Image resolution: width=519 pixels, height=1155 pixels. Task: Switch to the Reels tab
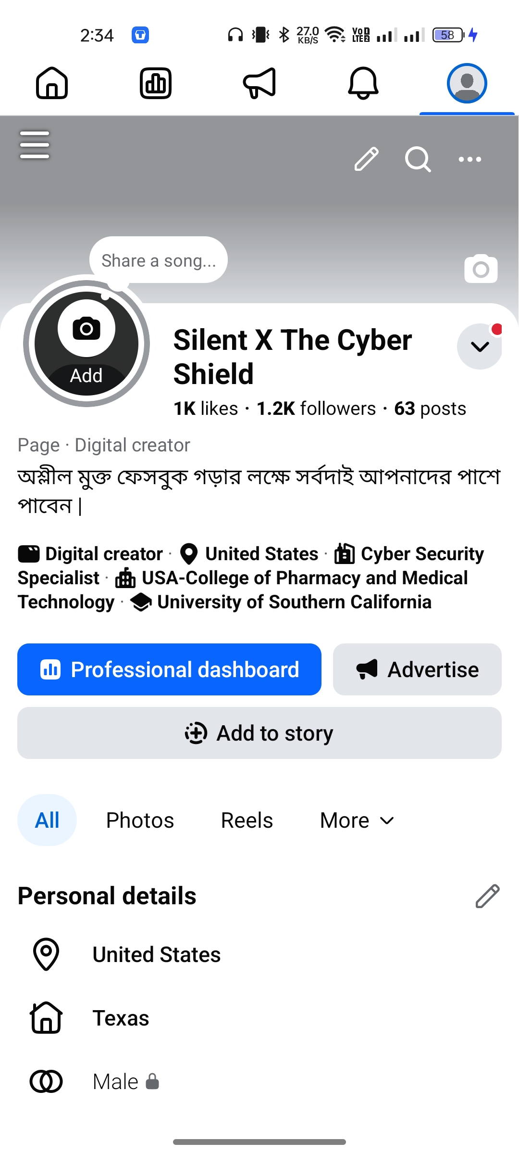(247, 820)
